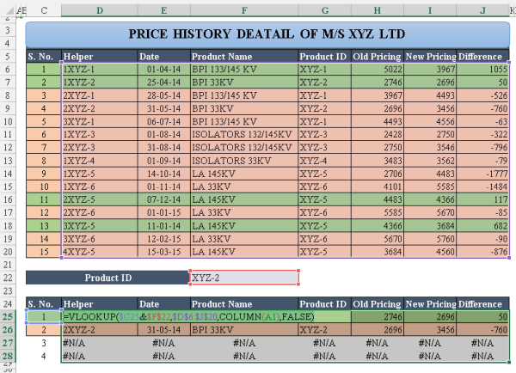This screenshot has width=516, height=373.
Task: Select cell 4XYZ-5 in Helper column
Action: tap(99, 252)
